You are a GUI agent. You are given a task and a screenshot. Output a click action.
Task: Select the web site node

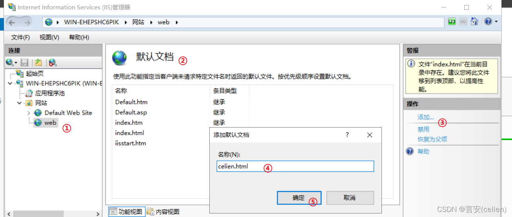click(50, 123)
